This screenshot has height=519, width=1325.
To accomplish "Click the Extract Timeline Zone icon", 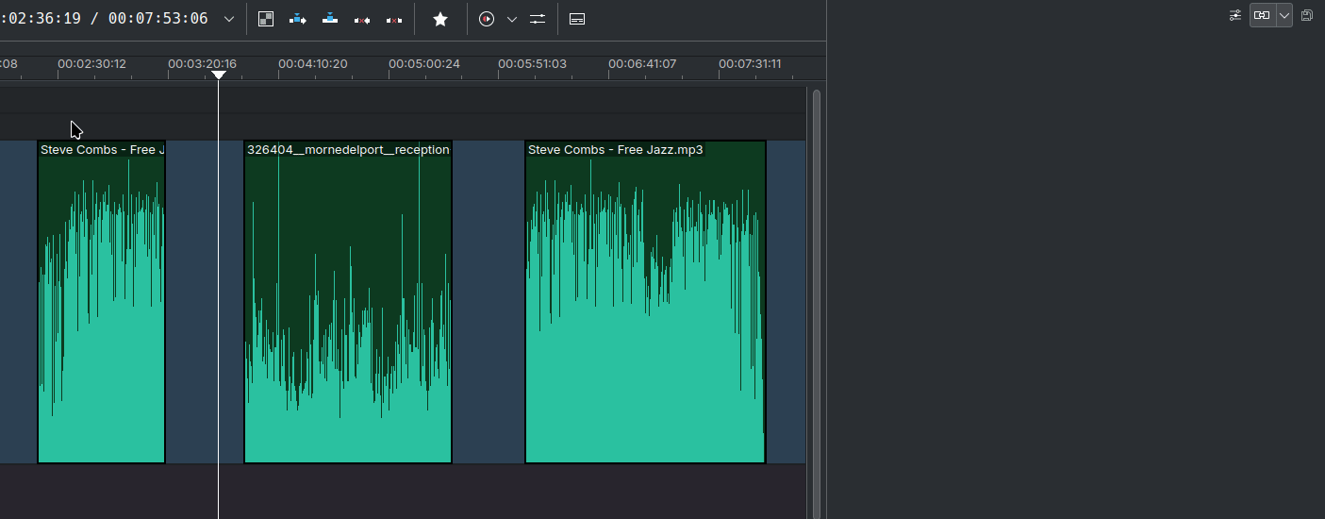I will coord(362,19).
